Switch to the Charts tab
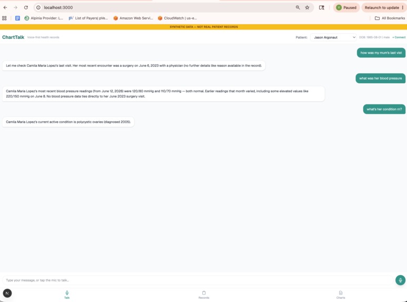Image resolution: width=407 pixels, height=302 pixels. tap(341, 295)
